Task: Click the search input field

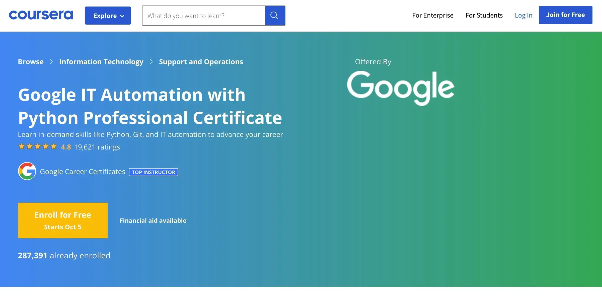Action: pos(203,16)
